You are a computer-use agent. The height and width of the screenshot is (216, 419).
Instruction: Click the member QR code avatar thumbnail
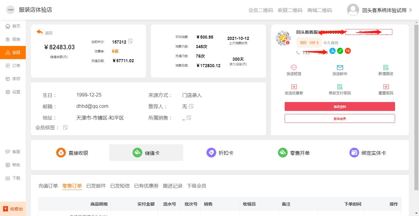click(x=283, y=38)
